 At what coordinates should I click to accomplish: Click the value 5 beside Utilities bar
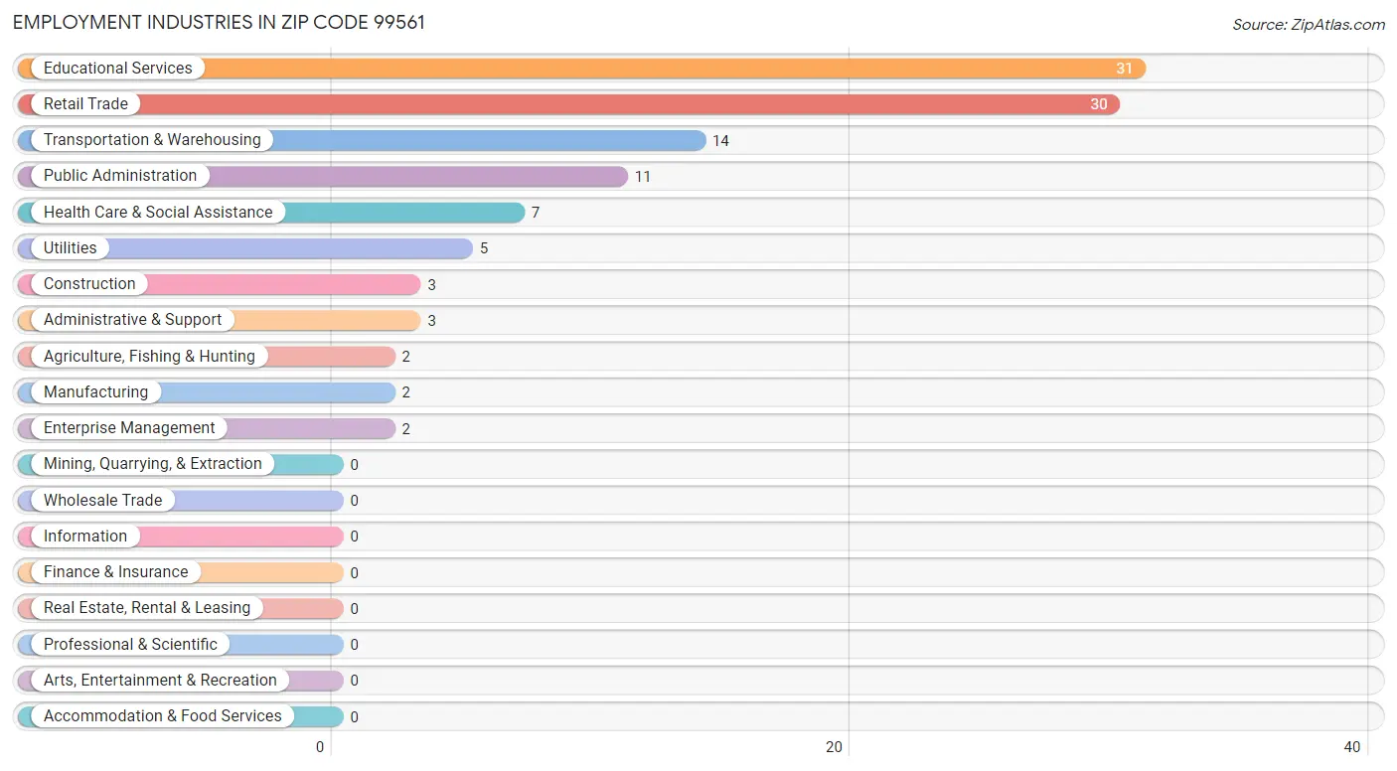tap(484, 248)
